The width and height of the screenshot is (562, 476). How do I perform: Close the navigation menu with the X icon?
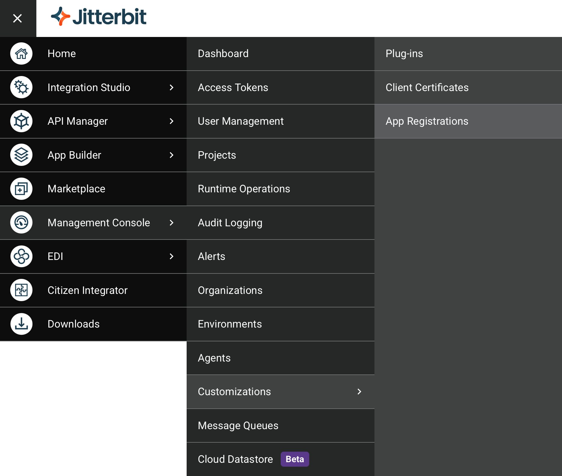pyautogui.click(x=18, y=18)
